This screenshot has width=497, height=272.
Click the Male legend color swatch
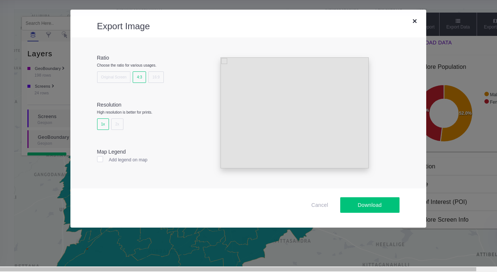(487, 94)
